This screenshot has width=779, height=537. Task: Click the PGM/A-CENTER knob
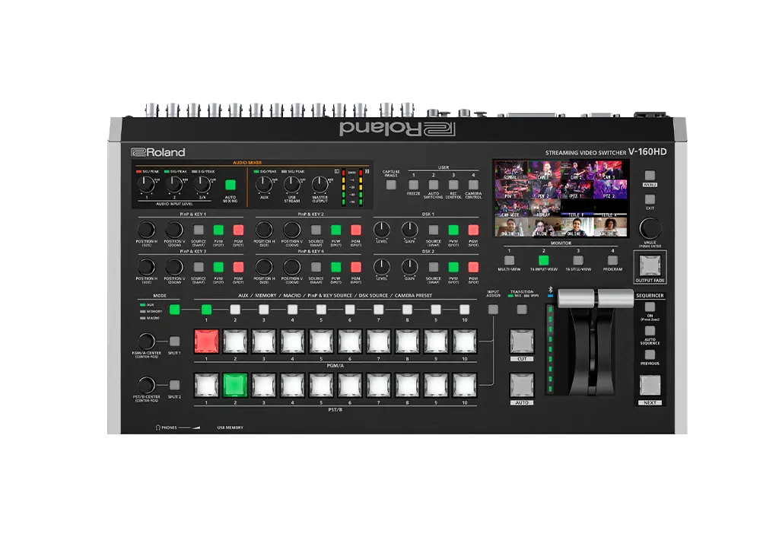pyautogui.click(x=146, y=342)
